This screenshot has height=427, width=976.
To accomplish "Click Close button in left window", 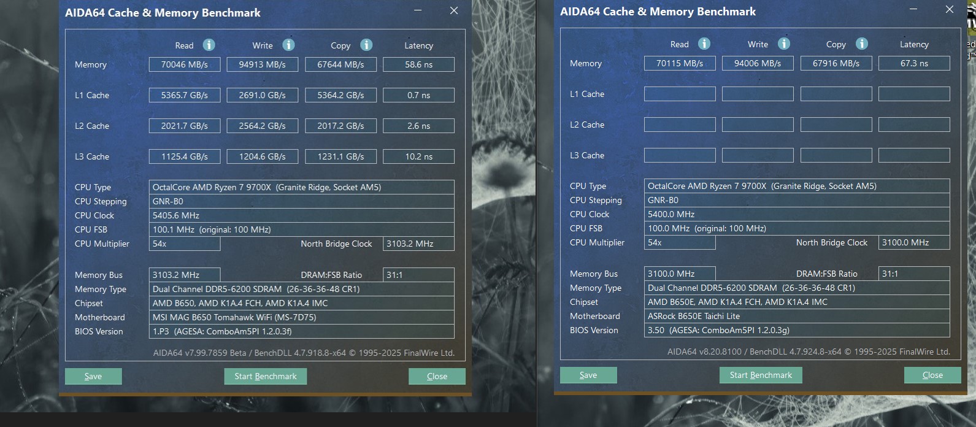I will point(437,376).
